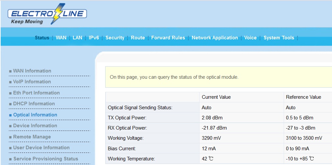Open the Status tab

click(x=42, y=38)
